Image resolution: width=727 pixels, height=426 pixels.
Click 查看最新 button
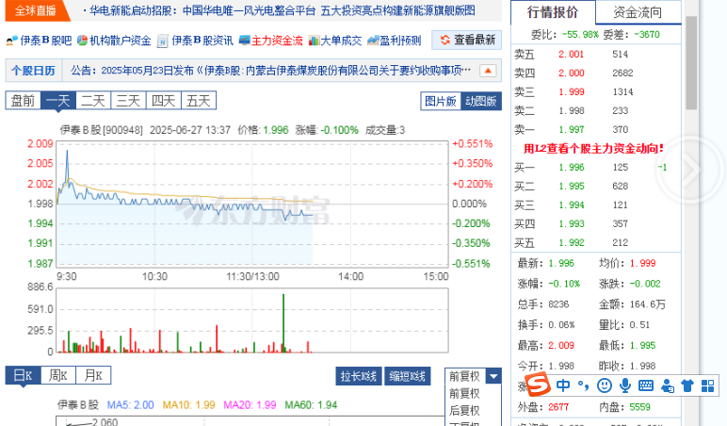466,40
